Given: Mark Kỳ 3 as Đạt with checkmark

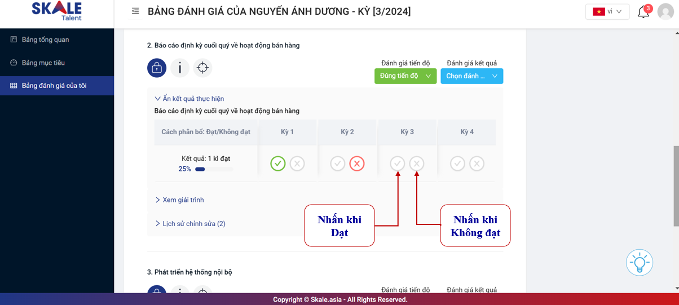Looking at the screenshot, I should click(398, 163).
